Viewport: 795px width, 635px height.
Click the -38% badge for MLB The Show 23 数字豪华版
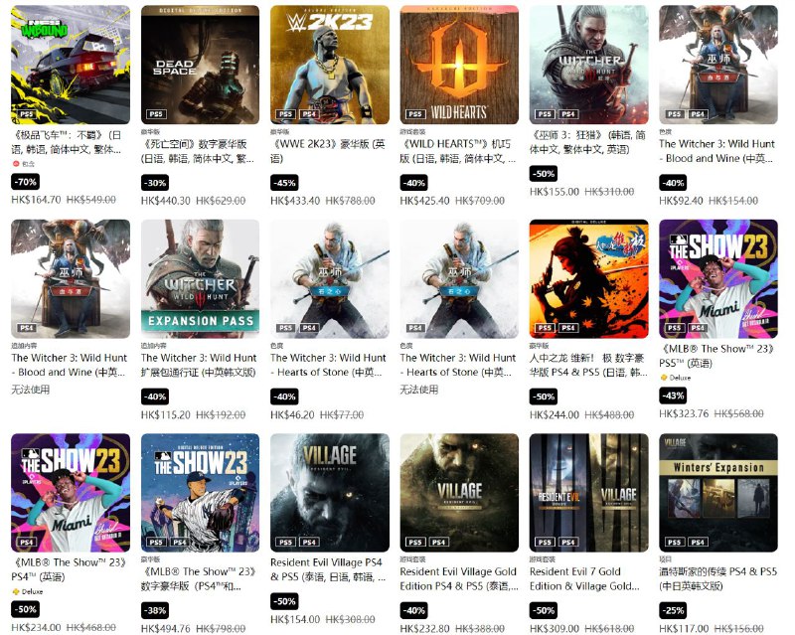pos(155,611)
